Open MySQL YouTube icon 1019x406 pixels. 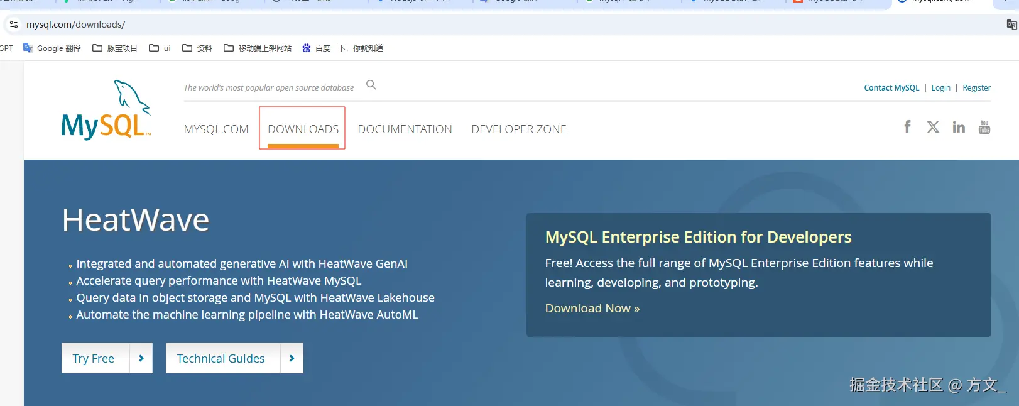point(984,127)
